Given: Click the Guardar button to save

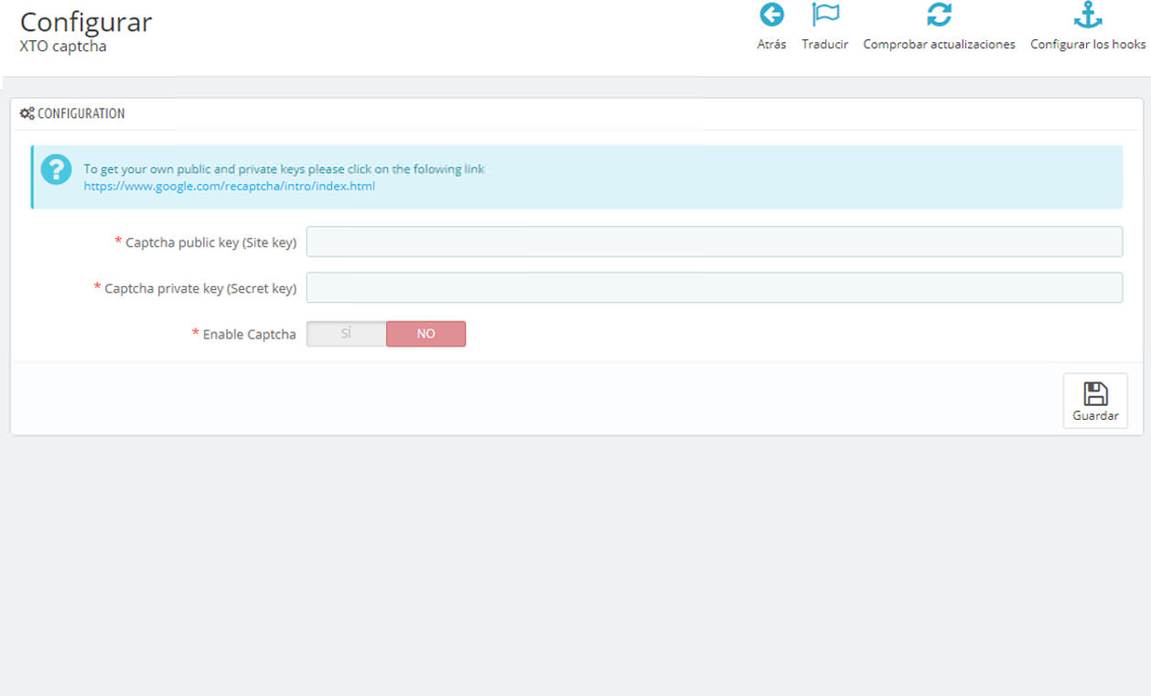Looking at the screenshot, I should pyautogui.click(x=1095, y=401).
